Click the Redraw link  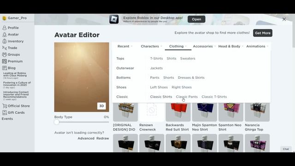tap(103, 138)
